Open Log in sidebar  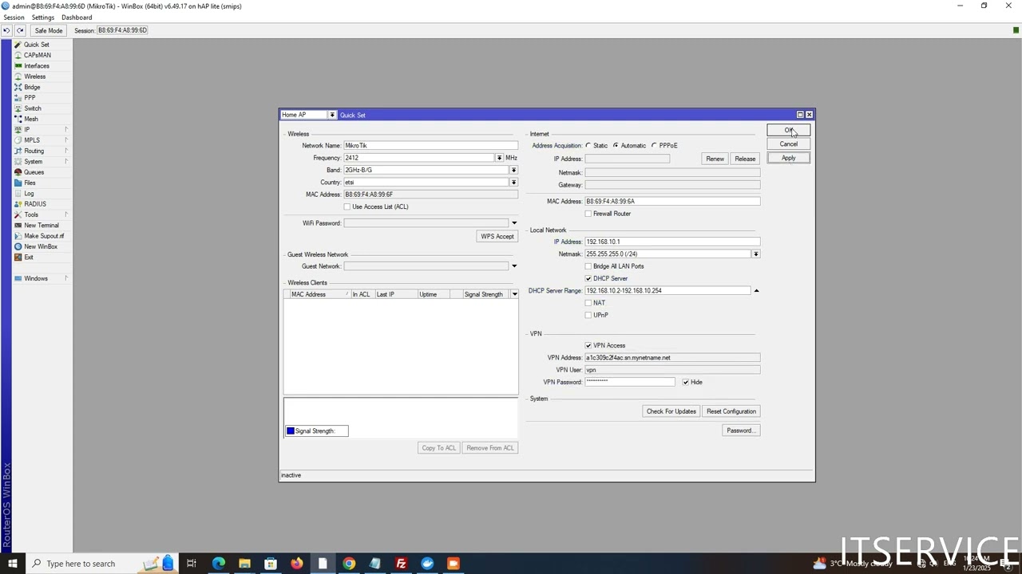pos(29,194)
